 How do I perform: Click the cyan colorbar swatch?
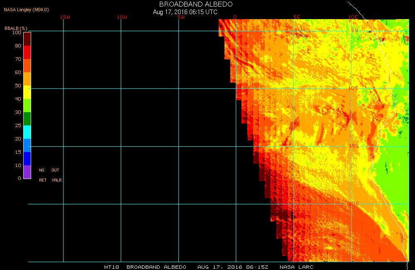pyautogui.click(x=27, y=132)
